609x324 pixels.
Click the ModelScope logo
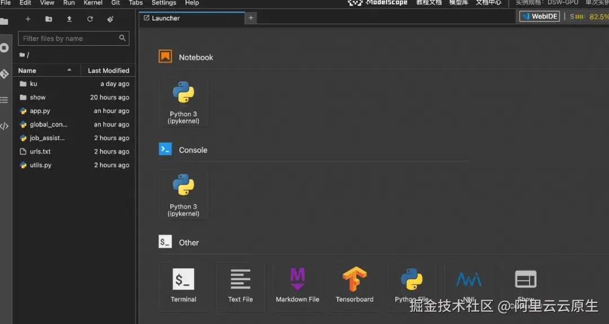pos(377,3)
